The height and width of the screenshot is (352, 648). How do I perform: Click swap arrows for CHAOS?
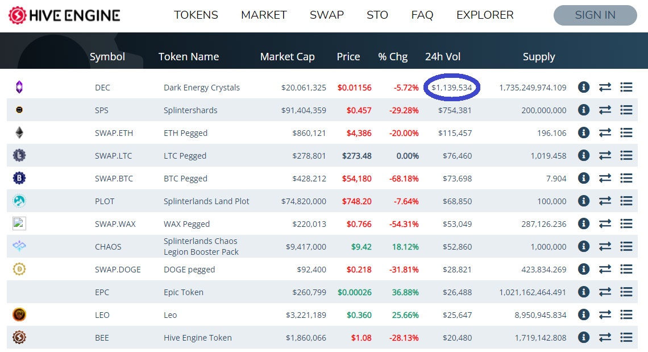click(605, 247)
